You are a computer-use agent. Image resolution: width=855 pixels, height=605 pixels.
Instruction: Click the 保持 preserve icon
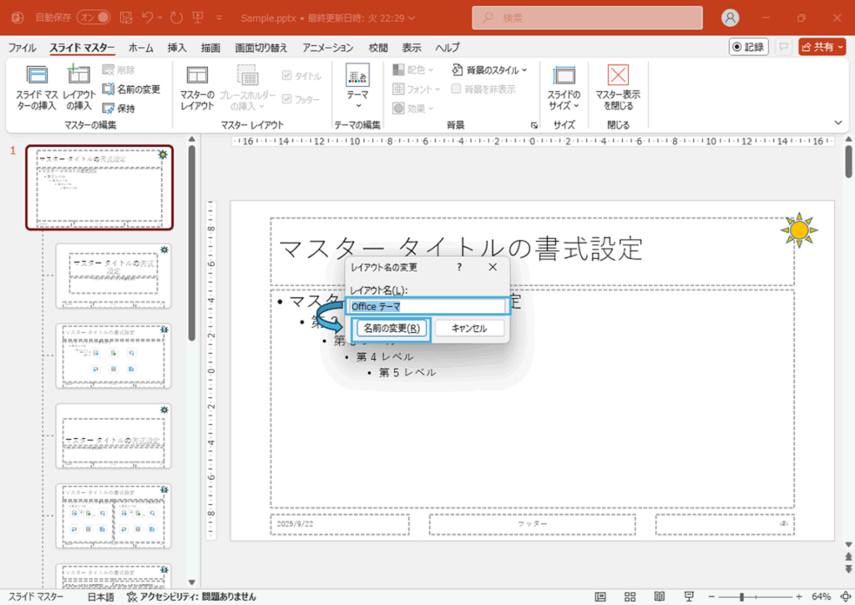(x=109, y=108)
